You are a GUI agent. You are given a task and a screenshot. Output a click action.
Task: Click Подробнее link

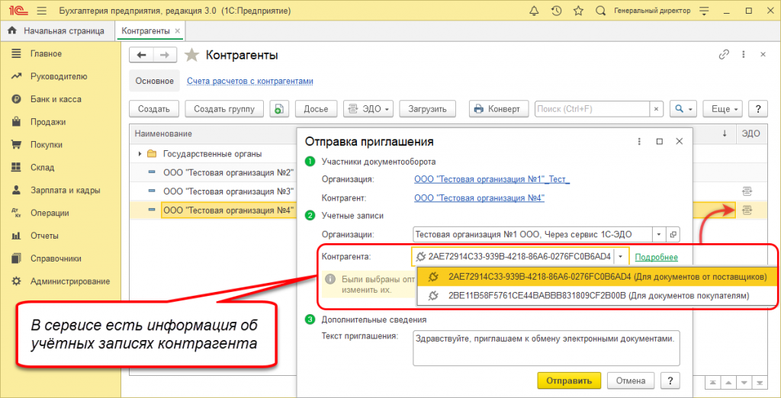click(x=657, y=257)
